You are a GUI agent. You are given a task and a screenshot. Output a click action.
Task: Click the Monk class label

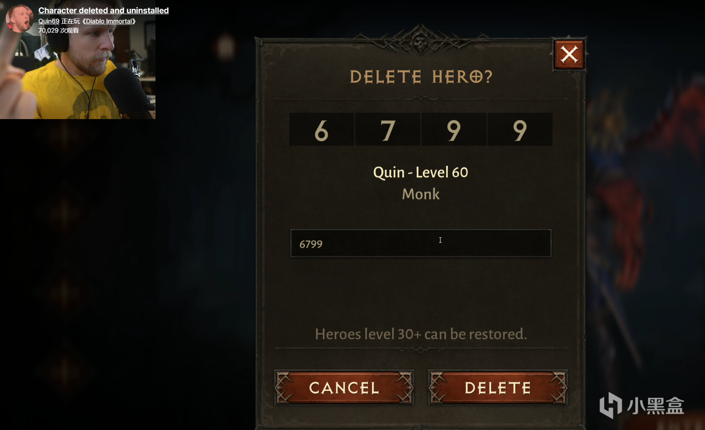point(421,194)
